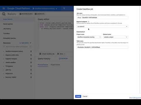This screenshot has height=105, width=141.
Task: Click the blue Create button
Action: tap(78, 96)
